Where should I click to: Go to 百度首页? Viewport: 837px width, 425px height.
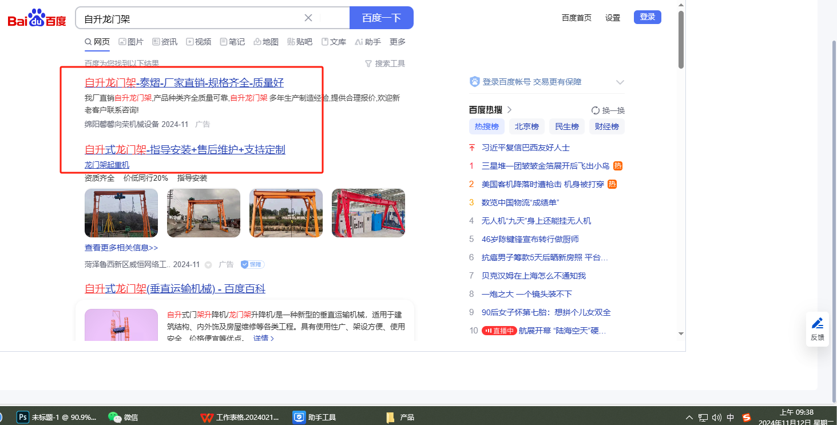point(577,18)
